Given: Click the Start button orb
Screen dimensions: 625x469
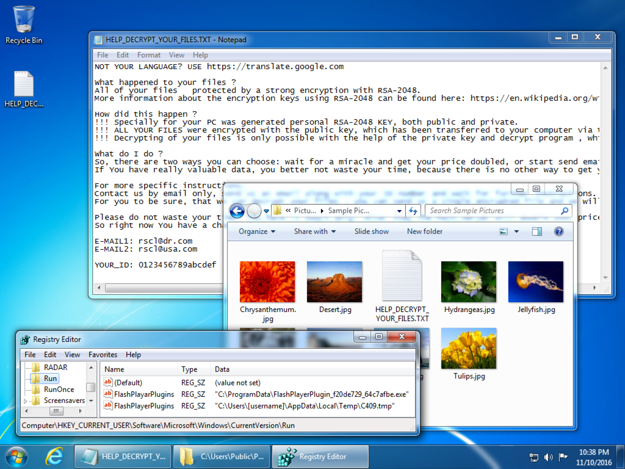Looking at the screenshot, I should (x=16, y=457).
